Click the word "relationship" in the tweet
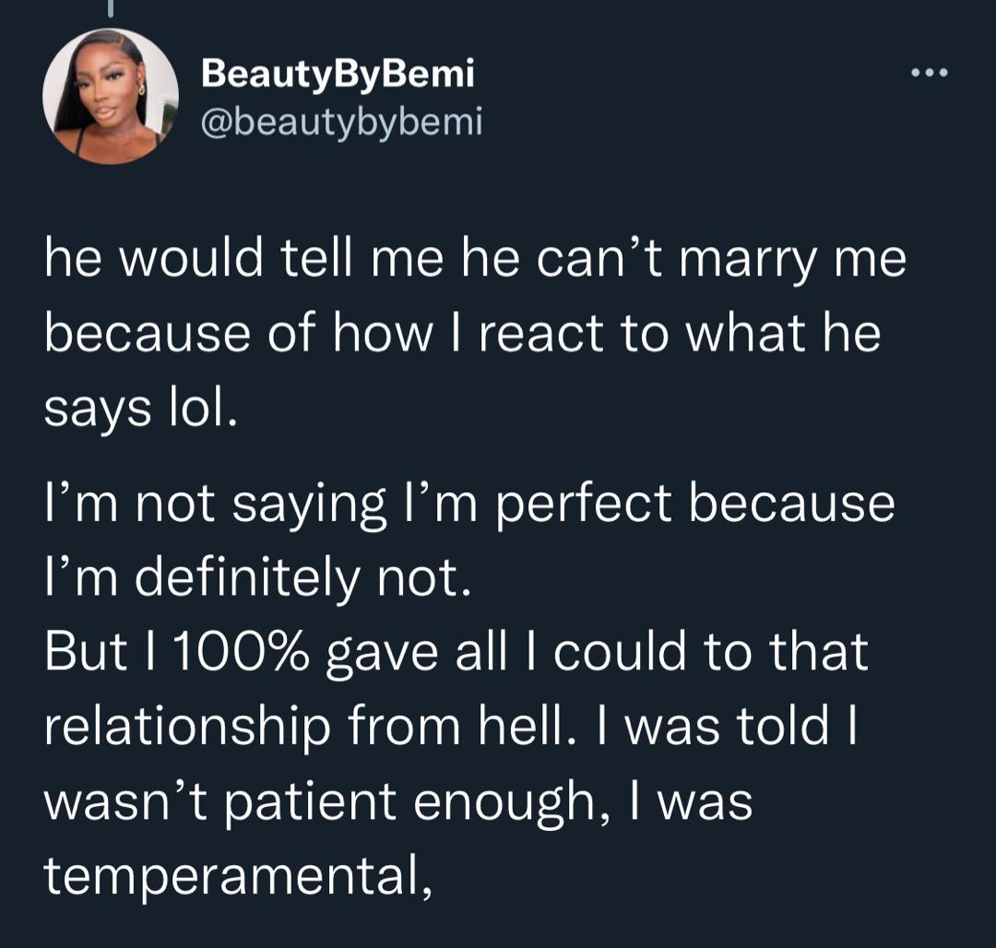The image size is (996, 948). click(x=187, y=728)
